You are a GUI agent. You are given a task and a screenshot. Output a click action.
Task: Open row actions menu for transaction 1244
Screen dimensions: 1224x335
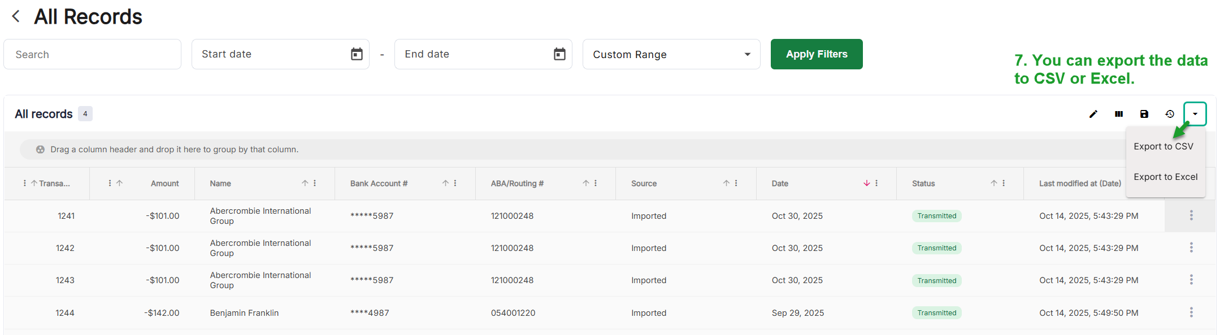point(1191,312)
